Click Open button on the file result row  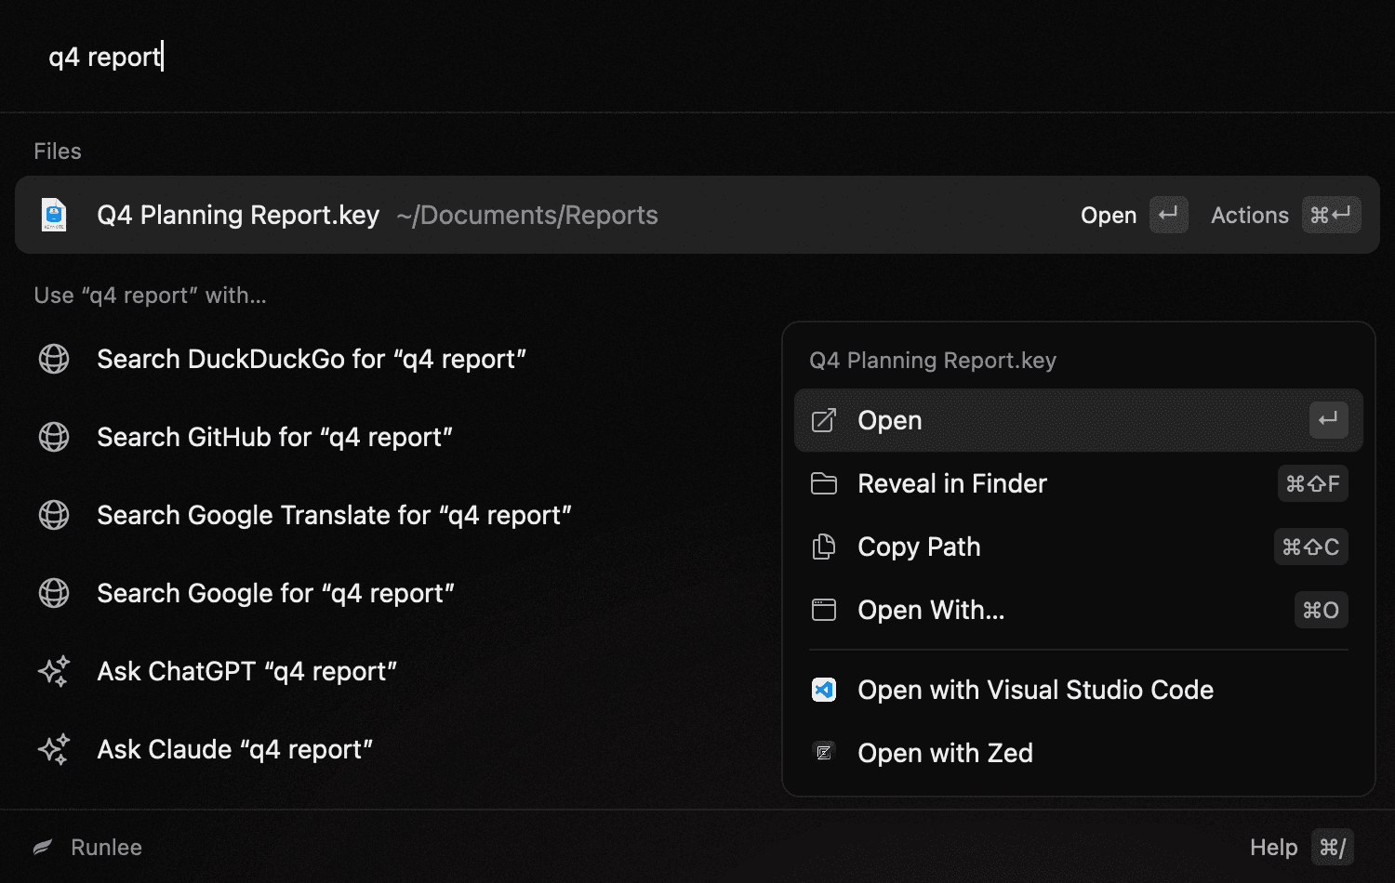[1109, 215]
